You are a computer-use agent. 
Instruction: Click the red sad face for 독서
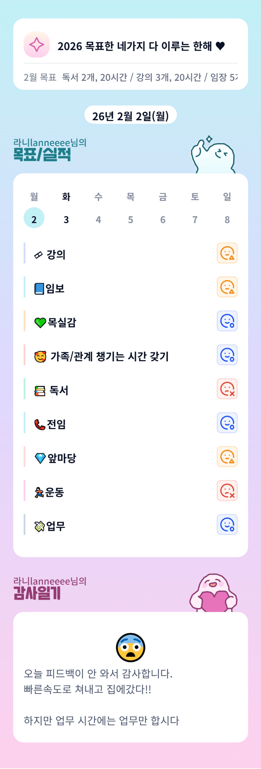[227, 389]
